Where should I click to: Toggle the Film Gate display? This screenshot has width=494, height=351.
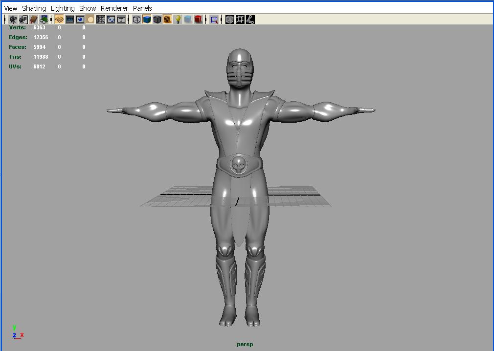tap(69, 20)
